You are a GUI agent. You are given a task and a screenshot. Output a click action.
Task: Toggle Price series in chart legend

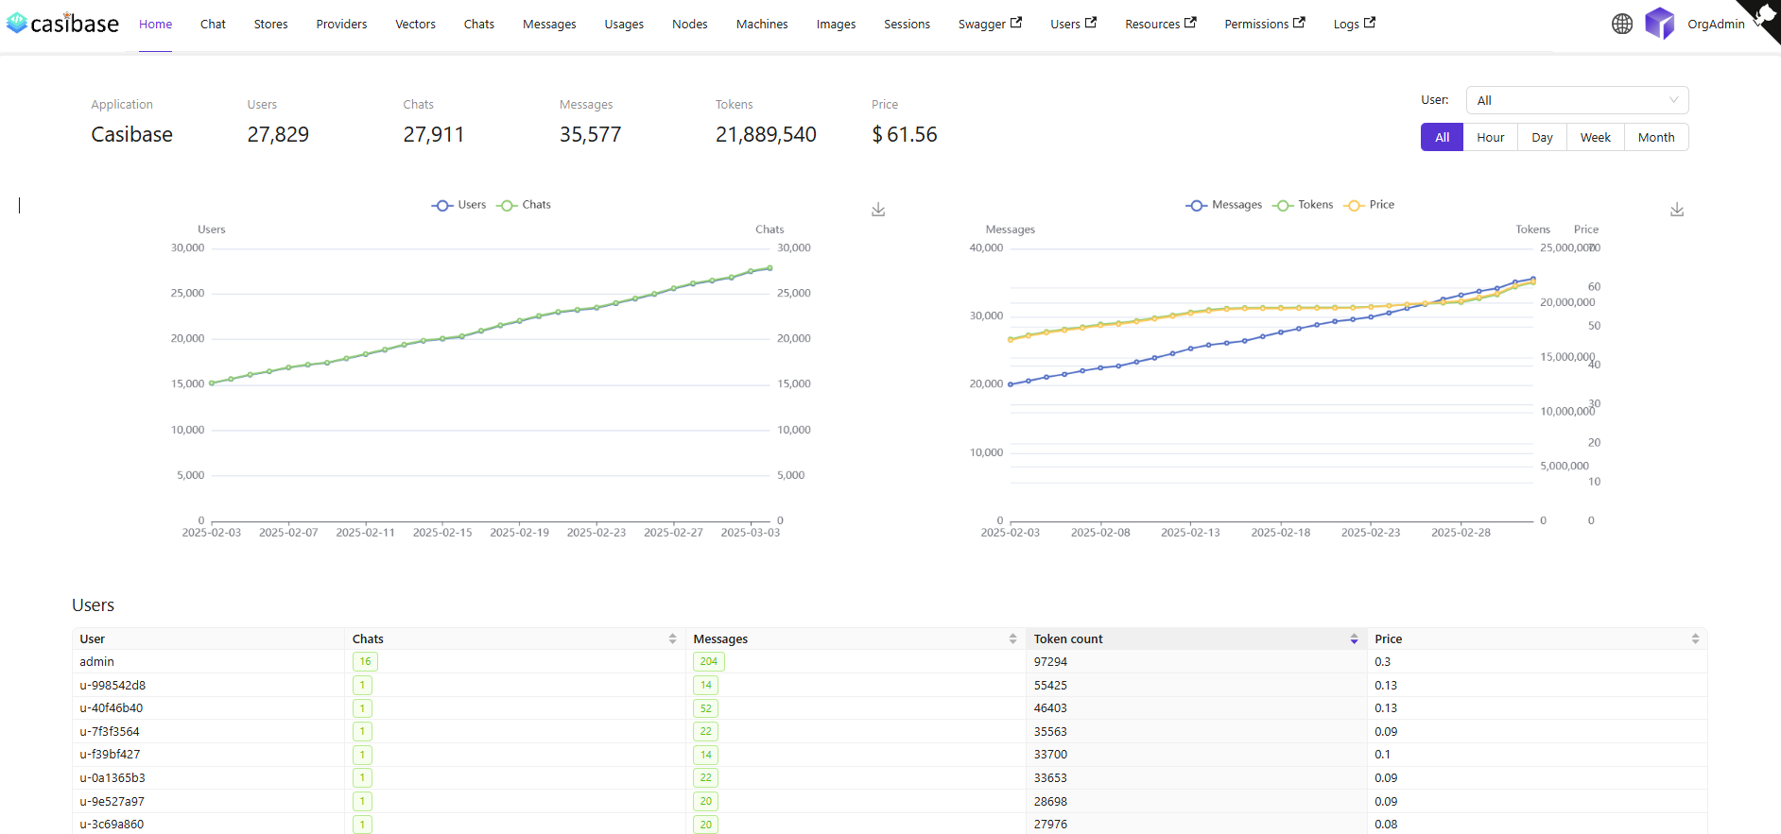tap(1371, 205)
